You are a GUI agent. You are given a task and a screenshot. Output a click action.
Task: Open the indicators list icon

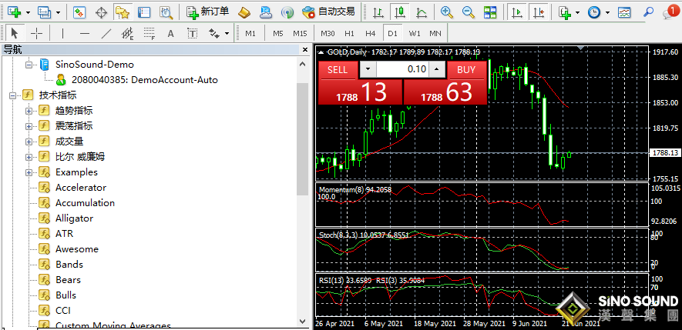pos(565,12)
